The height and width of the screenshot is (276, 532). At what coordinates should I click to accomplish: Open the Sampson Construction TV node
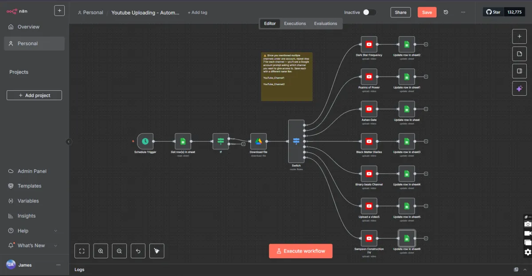pyautogui.click(x=369, y=238)
